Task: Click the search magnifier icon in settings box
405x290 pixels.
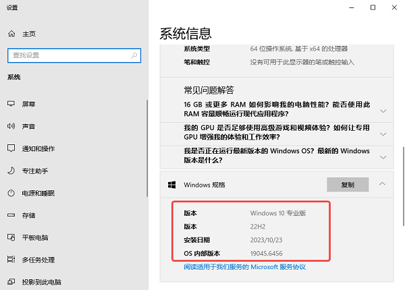Action: pyautogui.click(x=134, y=55)
